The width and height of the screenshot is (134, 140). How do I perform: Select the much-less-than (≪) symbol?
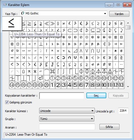(47, 24)
